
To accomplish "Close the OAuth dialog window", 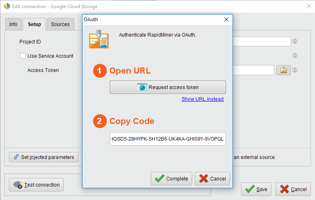I will (x=226, y=20).
